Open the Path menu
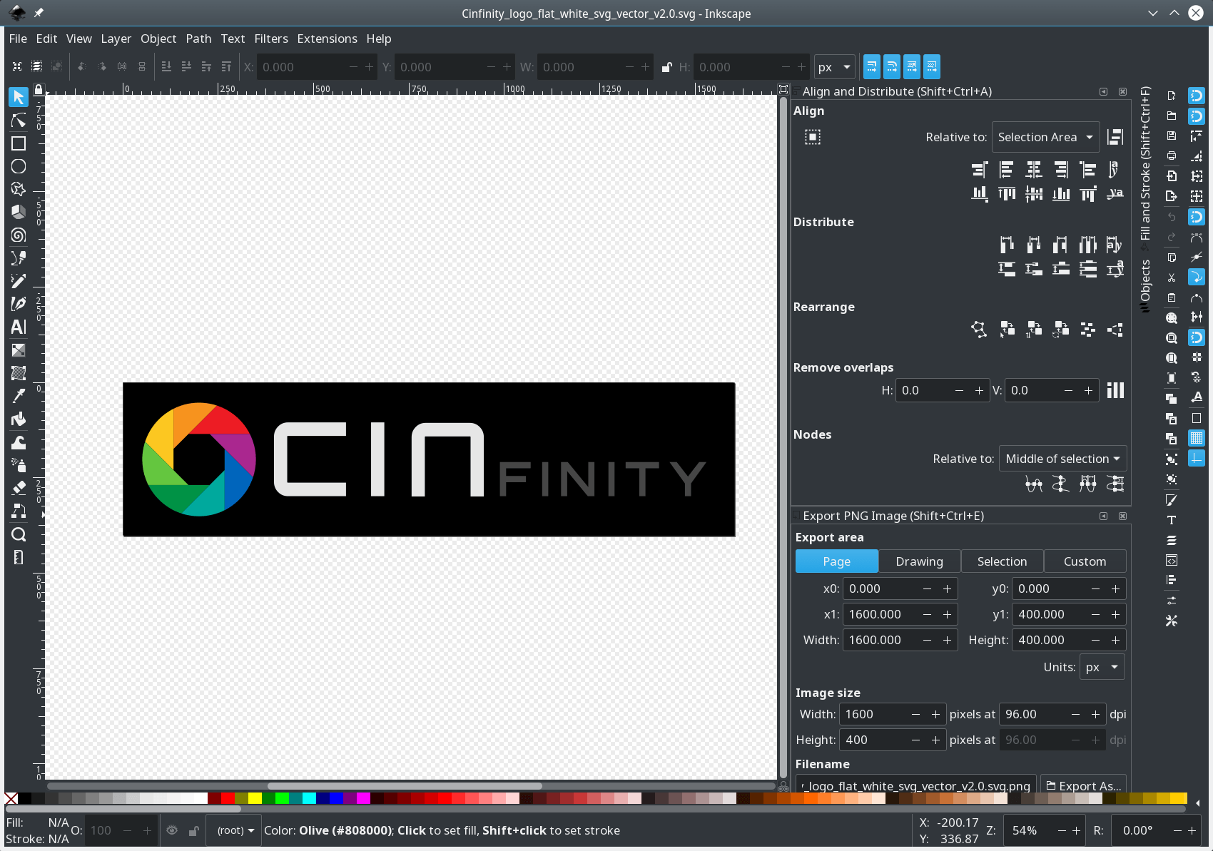The height and width of the screenshot is (851, 1213). (x=198, y=39)
